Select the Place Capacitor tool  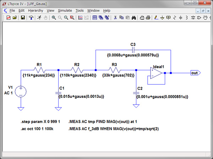coord(181,17)
